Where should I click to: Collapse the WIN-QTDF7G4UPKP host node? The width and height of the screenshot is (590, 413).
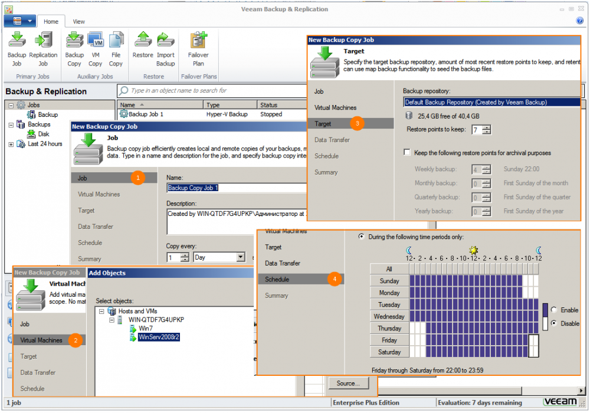(112, 320)
